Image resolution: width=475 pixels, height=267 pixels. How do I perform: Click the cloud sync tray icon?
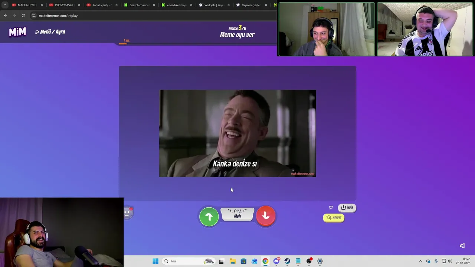(x=428, y=261)
